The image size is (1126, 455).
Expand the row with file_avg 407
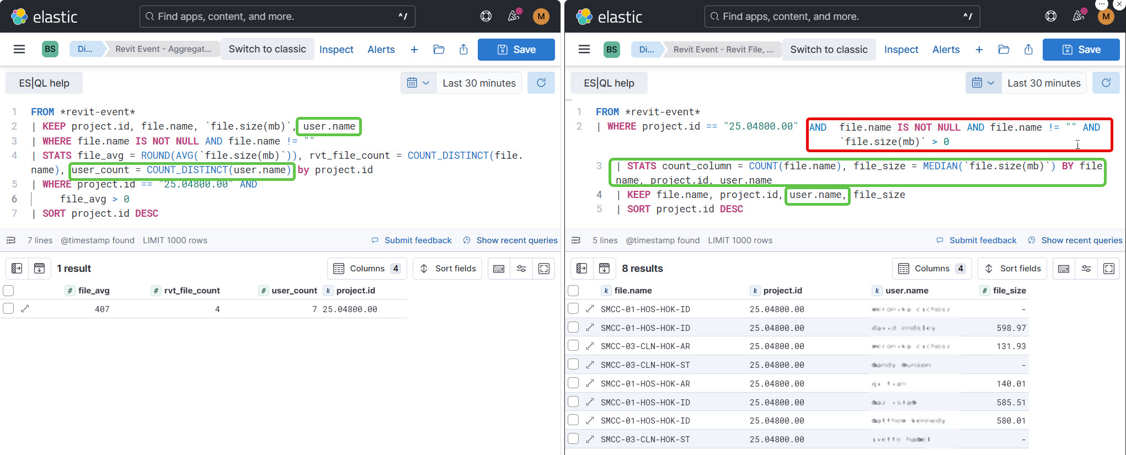pyautogui.click(x=25, y=309)
